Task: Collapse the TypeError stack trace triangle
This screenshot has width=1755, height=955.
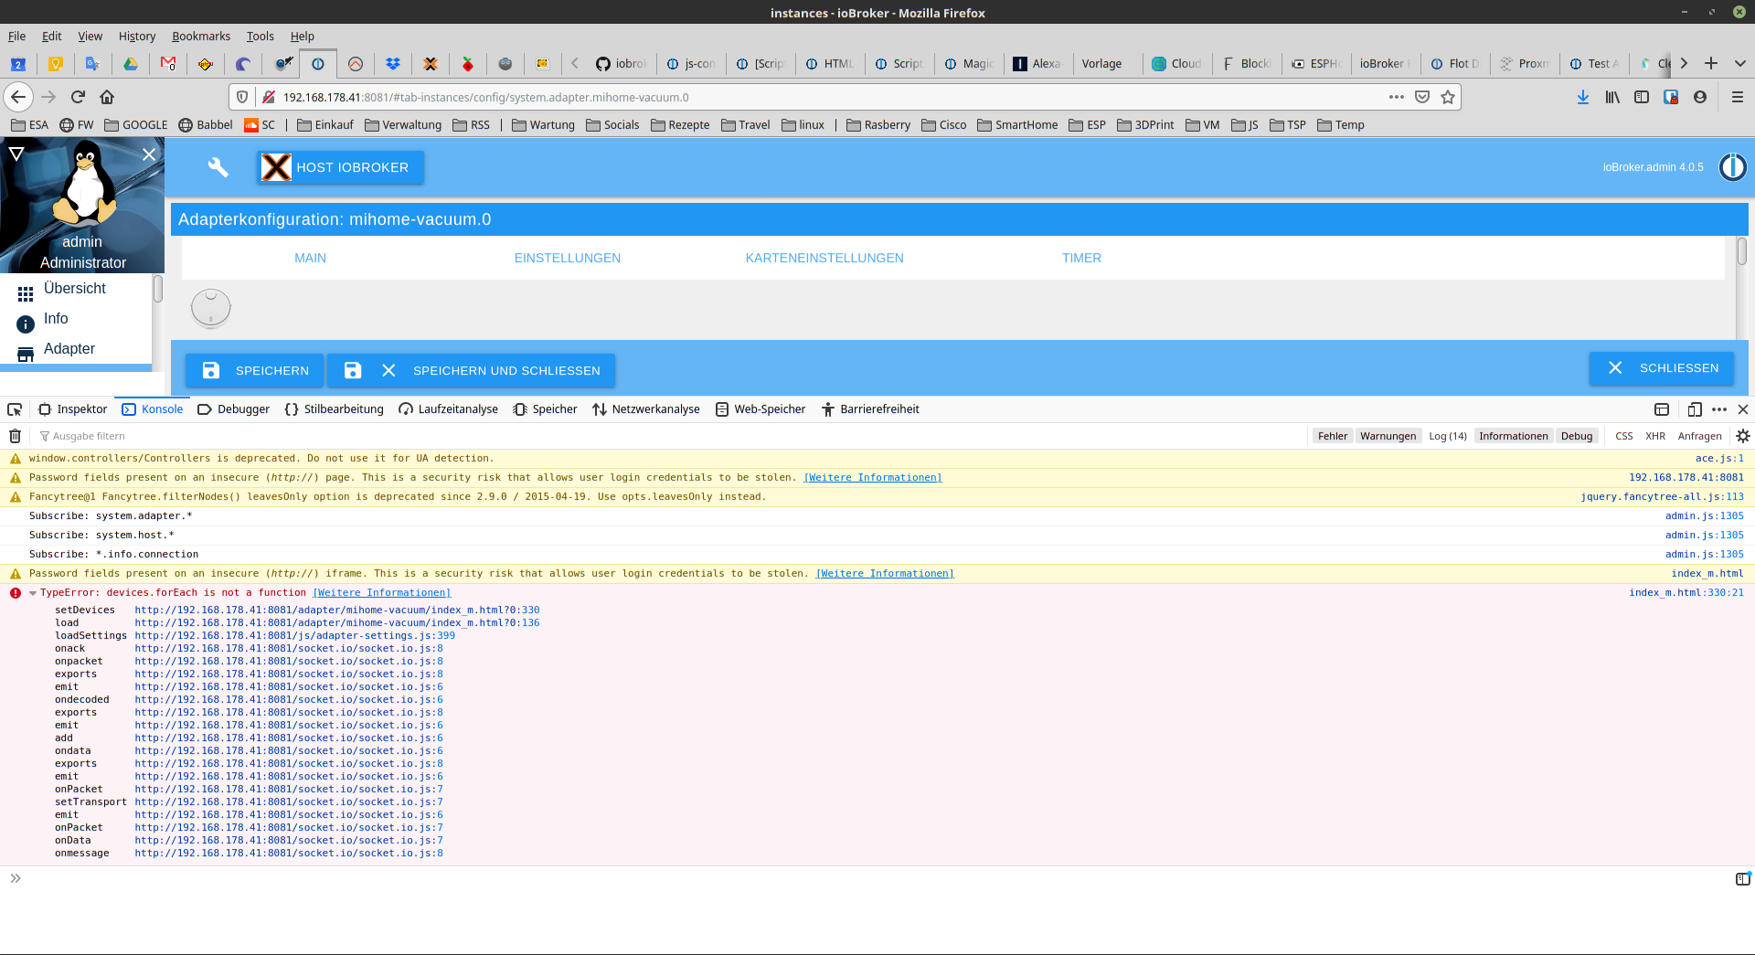Action: (33, 593)
